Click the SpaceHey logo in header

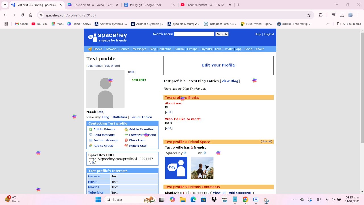[x=107, y=37]
